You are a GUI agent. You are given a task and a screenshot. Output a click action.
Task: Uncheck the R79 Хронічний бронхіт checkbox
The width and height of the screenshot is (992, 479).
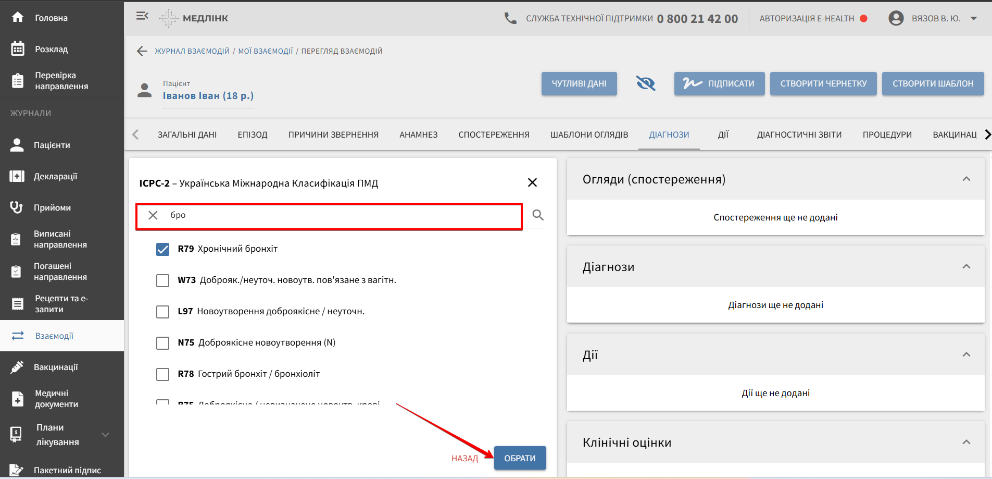(x=162, y=249)
